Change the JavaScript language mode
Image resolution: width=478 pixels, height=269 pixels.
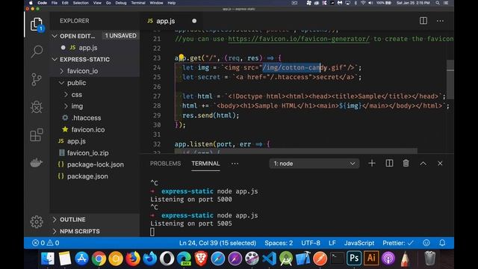[x=359, y=243]
